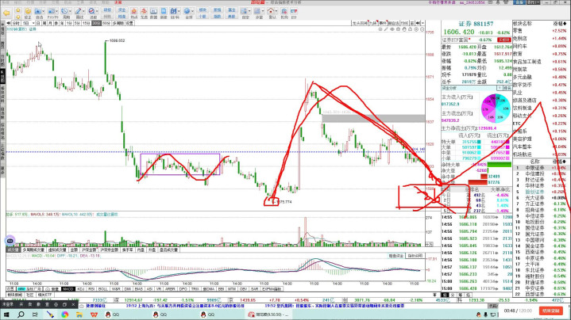Switch to 15分 period
This screenshot has width=571, height=320.
click(x=86, y=23)
